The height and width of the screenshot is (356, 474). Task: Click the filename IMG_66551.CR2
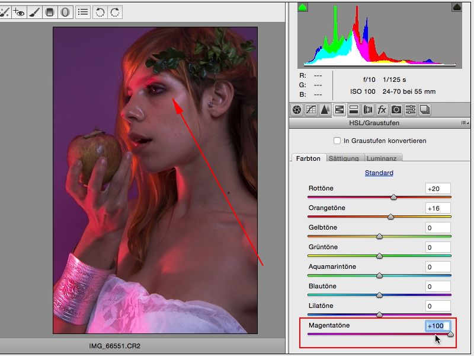[115, 346]
